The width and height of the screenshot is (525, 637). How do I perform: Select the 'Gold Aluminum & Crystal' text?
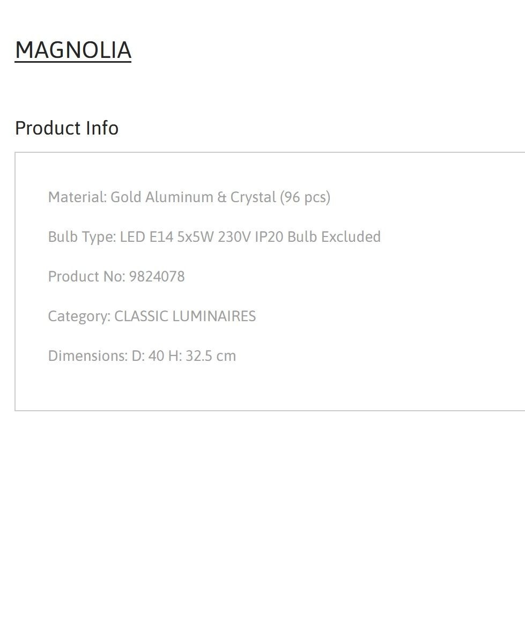[x=193, y=197]
